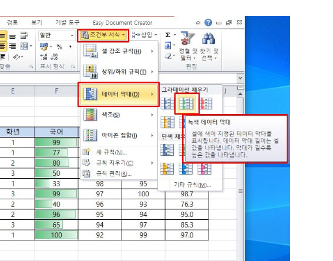
Task: Apply the orange gradient fill data bar
Action: [167, 122]
